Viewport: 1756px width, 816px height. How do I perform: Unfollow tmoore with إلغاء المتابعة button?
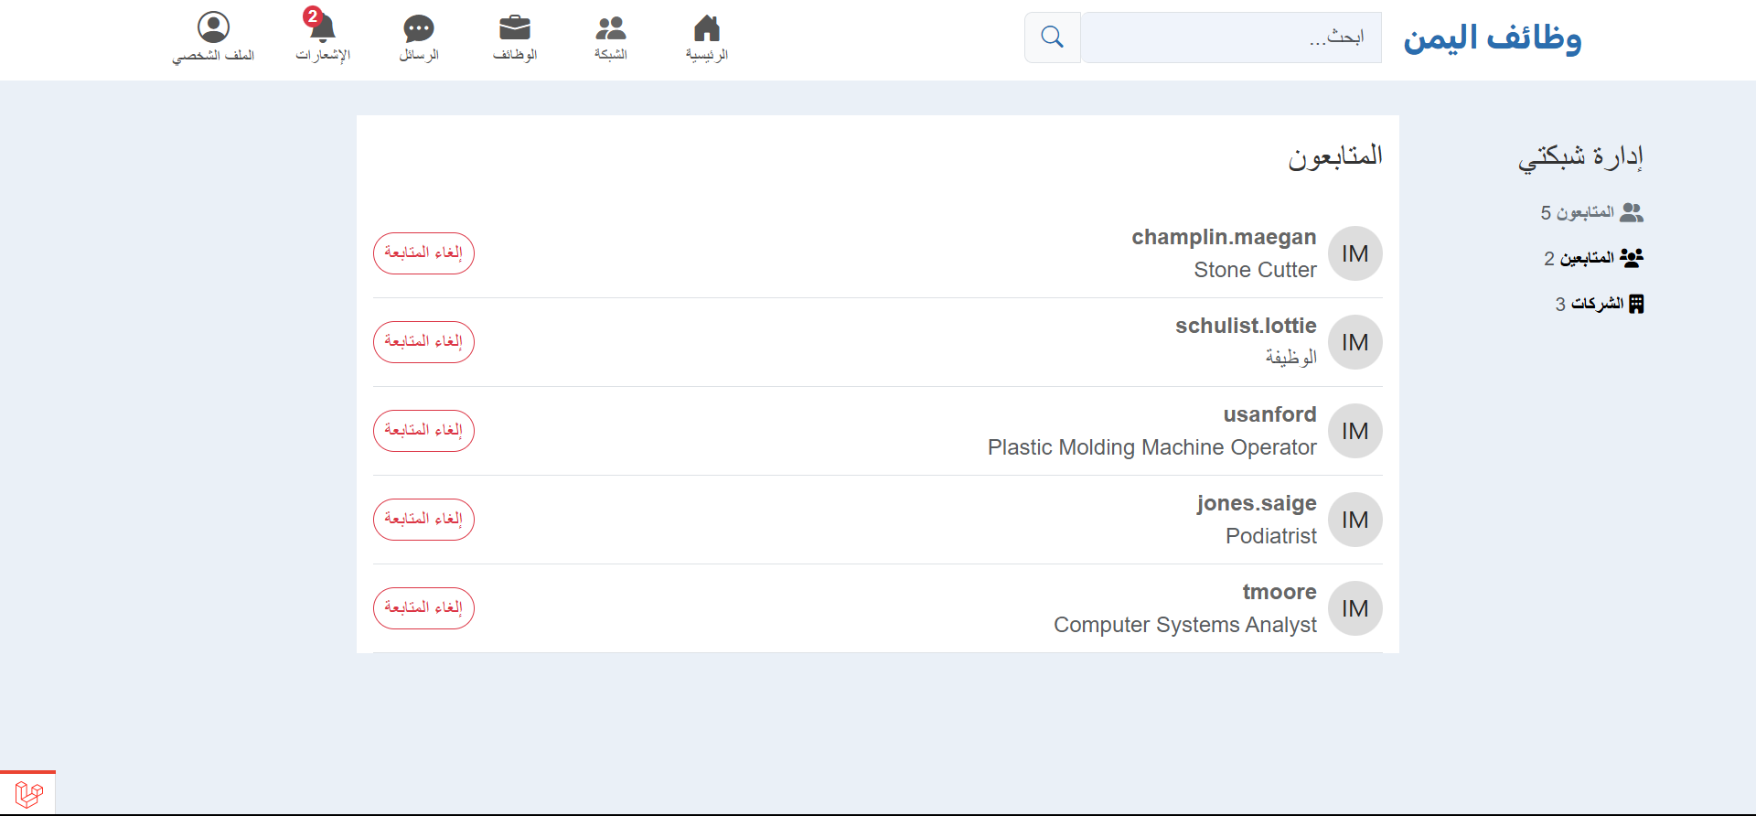coord(423,608)
